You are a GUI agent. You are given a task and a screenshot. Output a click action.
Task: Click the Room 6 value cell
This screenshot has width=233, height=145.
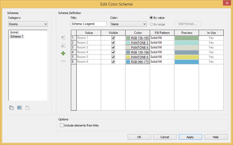tap(89, 62)
